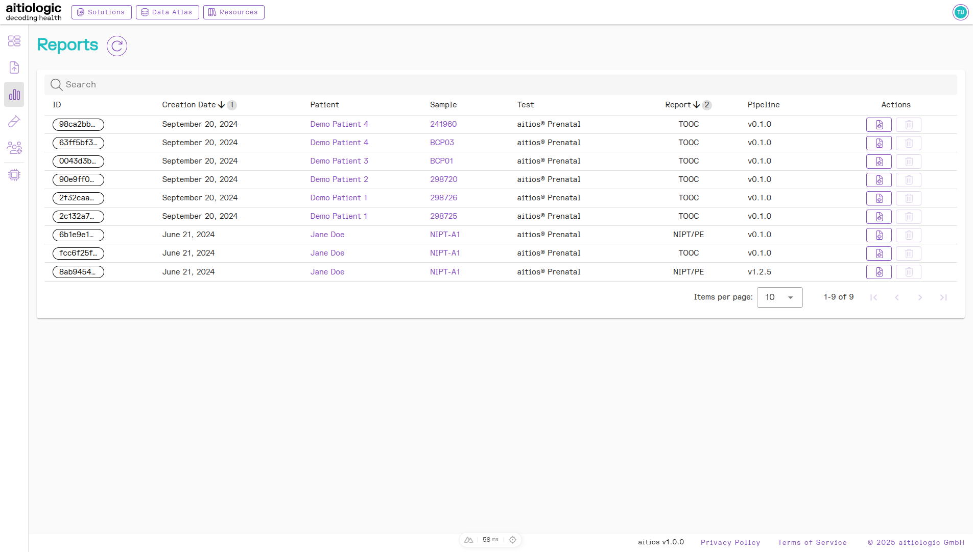Open the dashboard grid icon in the sidebar
This screenshot has height=552, width=973.
(14, 41)
